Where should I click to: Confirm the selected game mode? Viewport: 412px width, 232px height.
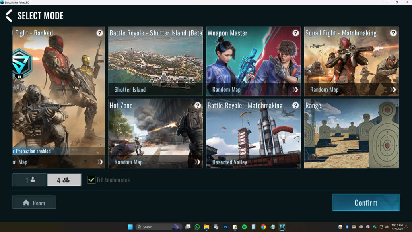pos(366,203)
